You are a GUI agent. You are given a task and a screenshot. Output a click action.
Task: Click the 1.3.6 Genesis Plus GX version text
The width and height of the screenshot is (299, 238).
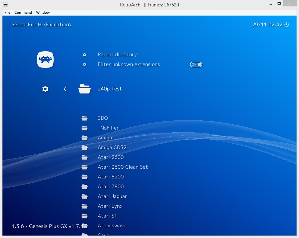(48, 226)
